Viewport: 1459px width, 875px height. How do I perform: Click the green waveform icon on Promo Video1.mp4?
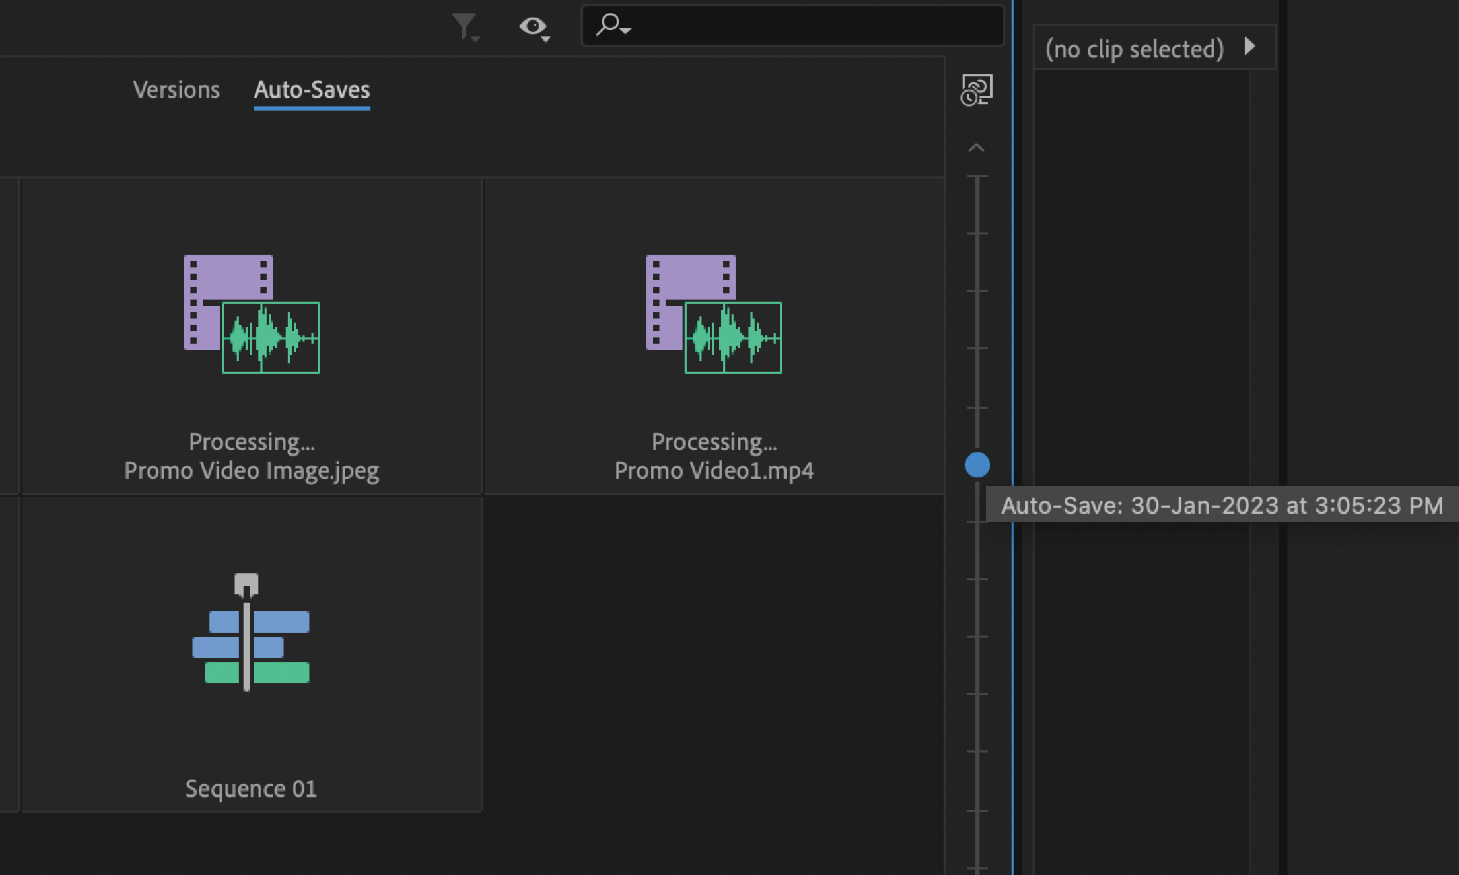click(732, 338)
